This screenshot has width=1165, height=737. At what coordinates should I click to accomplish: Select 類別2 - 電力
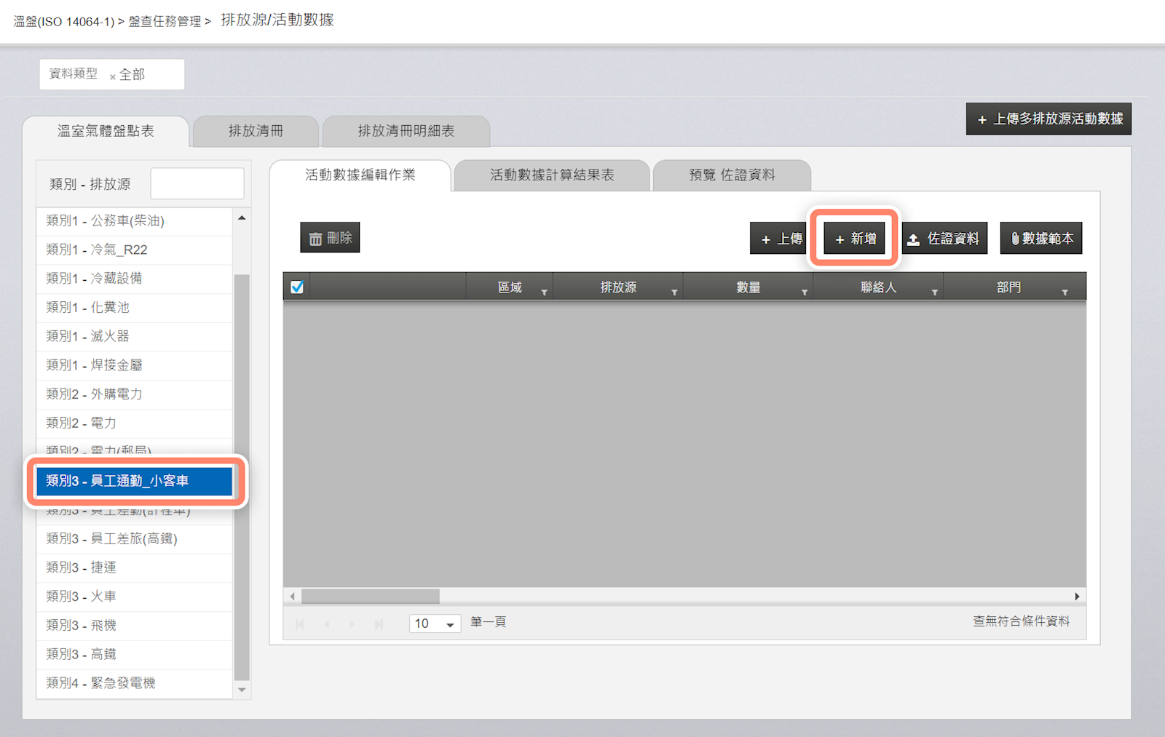(x=135, y=423)
